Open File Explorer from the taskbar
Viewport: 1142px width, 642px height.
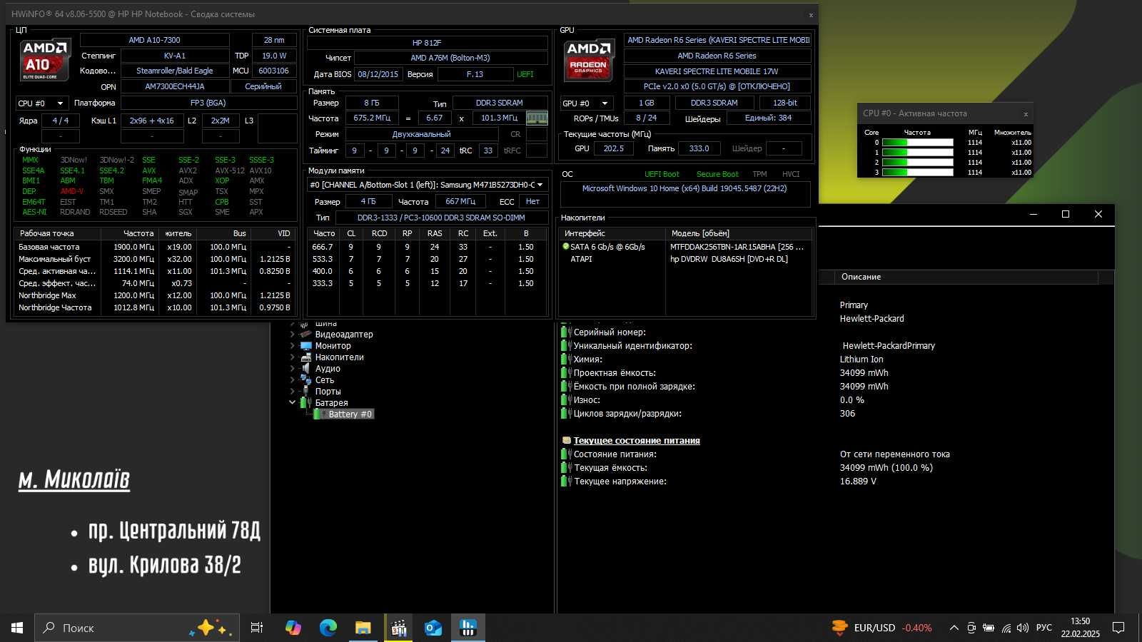point(363,628)
